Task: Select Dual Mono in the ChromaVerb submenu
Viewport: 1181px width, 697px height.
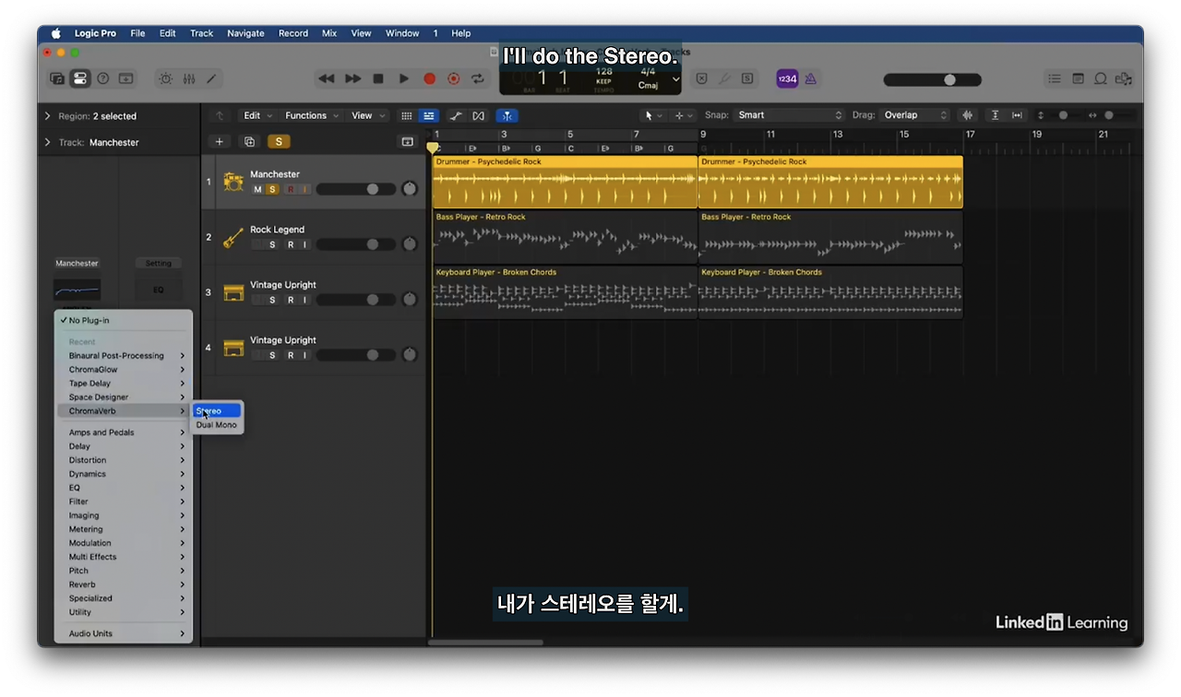Action: point(217,425)
